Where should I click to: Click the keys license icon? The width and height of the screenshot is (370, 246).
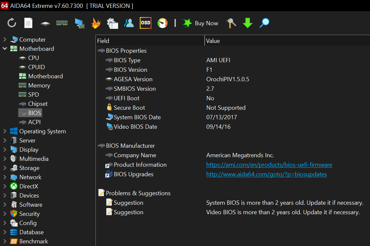pos(231,23)
